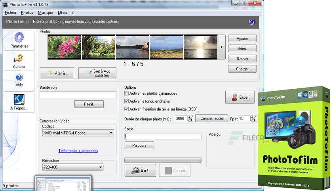331x191 pixels.
Task: Open Musique menu
Action: 46,12
